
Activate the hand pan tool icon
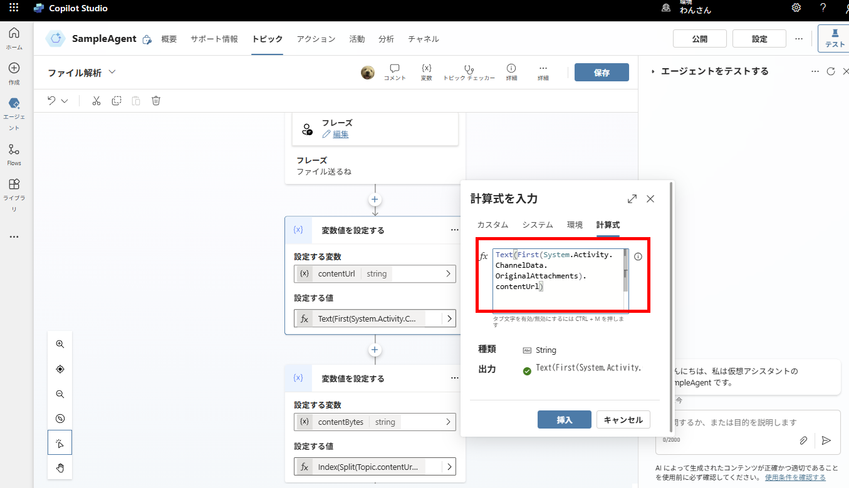[60, 467]
